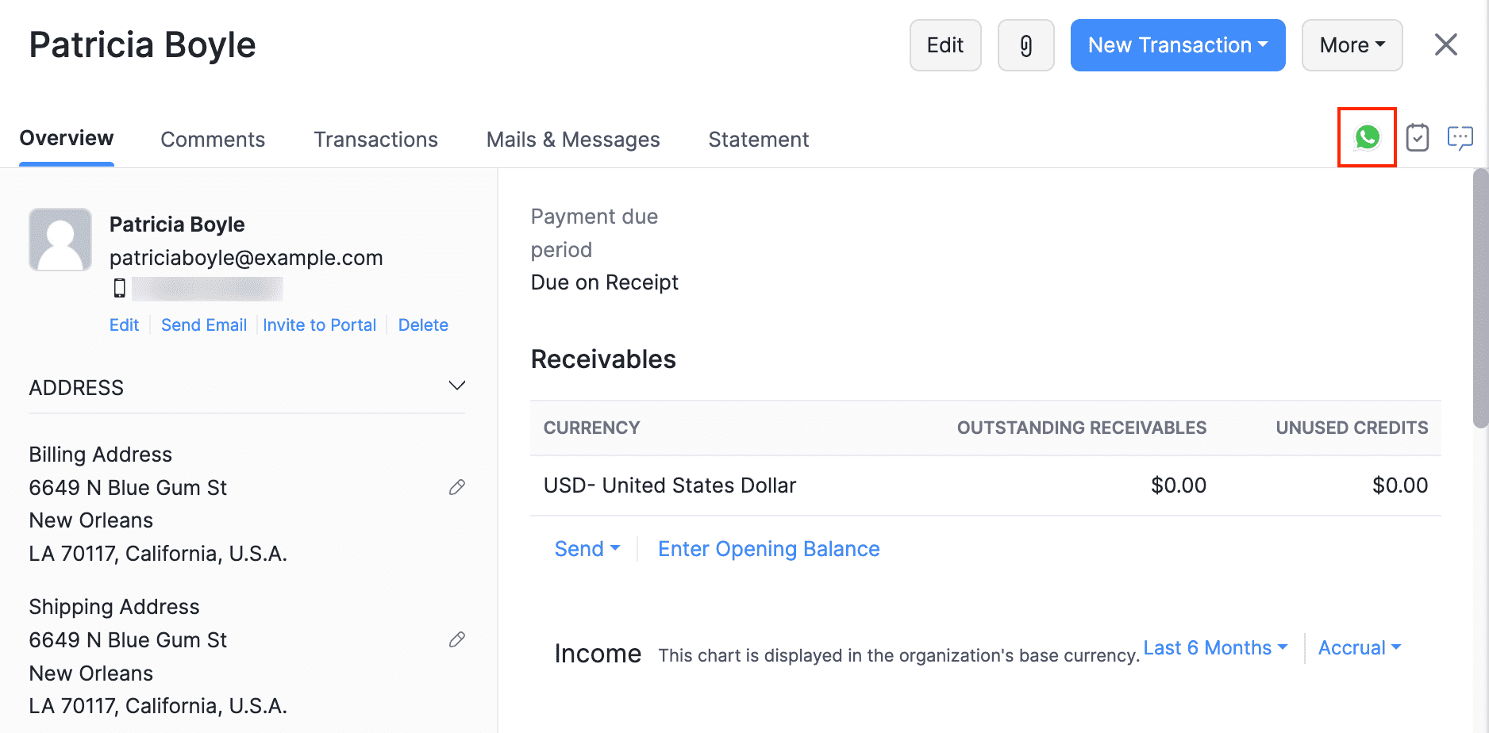Open the Mails & Messages tab
Viewport: 1489px width, 733px height.
click(573, 140)
